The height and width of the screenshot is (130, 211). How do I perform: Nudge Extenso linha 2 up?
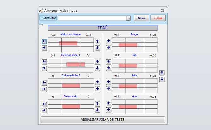click(97, 82)
